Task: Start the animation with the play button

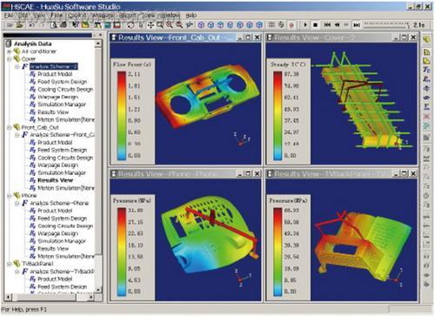Action: point(305,25)
